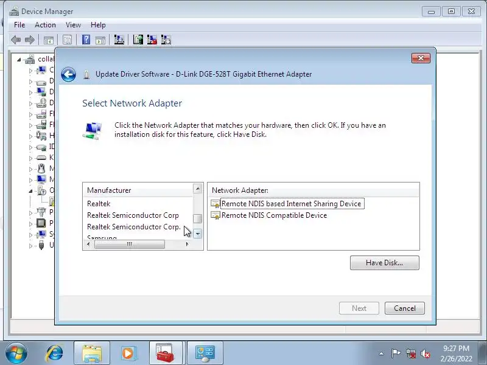Screen dimensions: 487x365
Task: Click manufacturer list scroll up arrow
Action: (x=197, y=189)
